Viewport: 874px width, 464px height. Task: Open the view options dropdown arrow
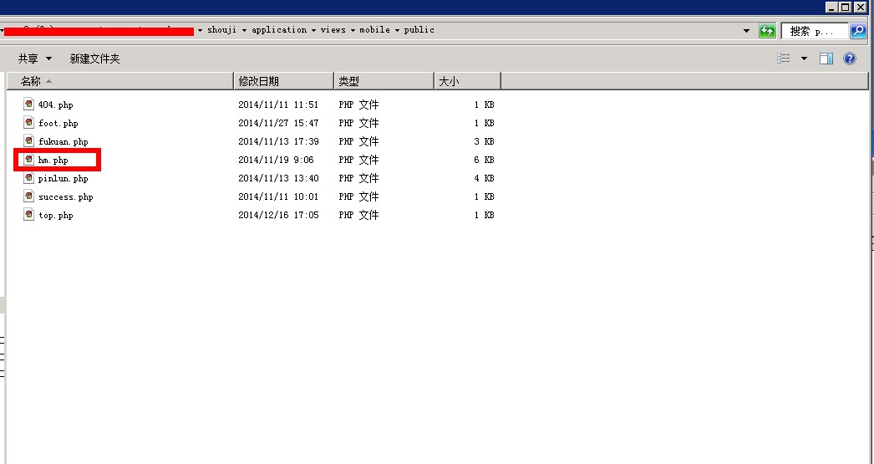click(804, 59)
